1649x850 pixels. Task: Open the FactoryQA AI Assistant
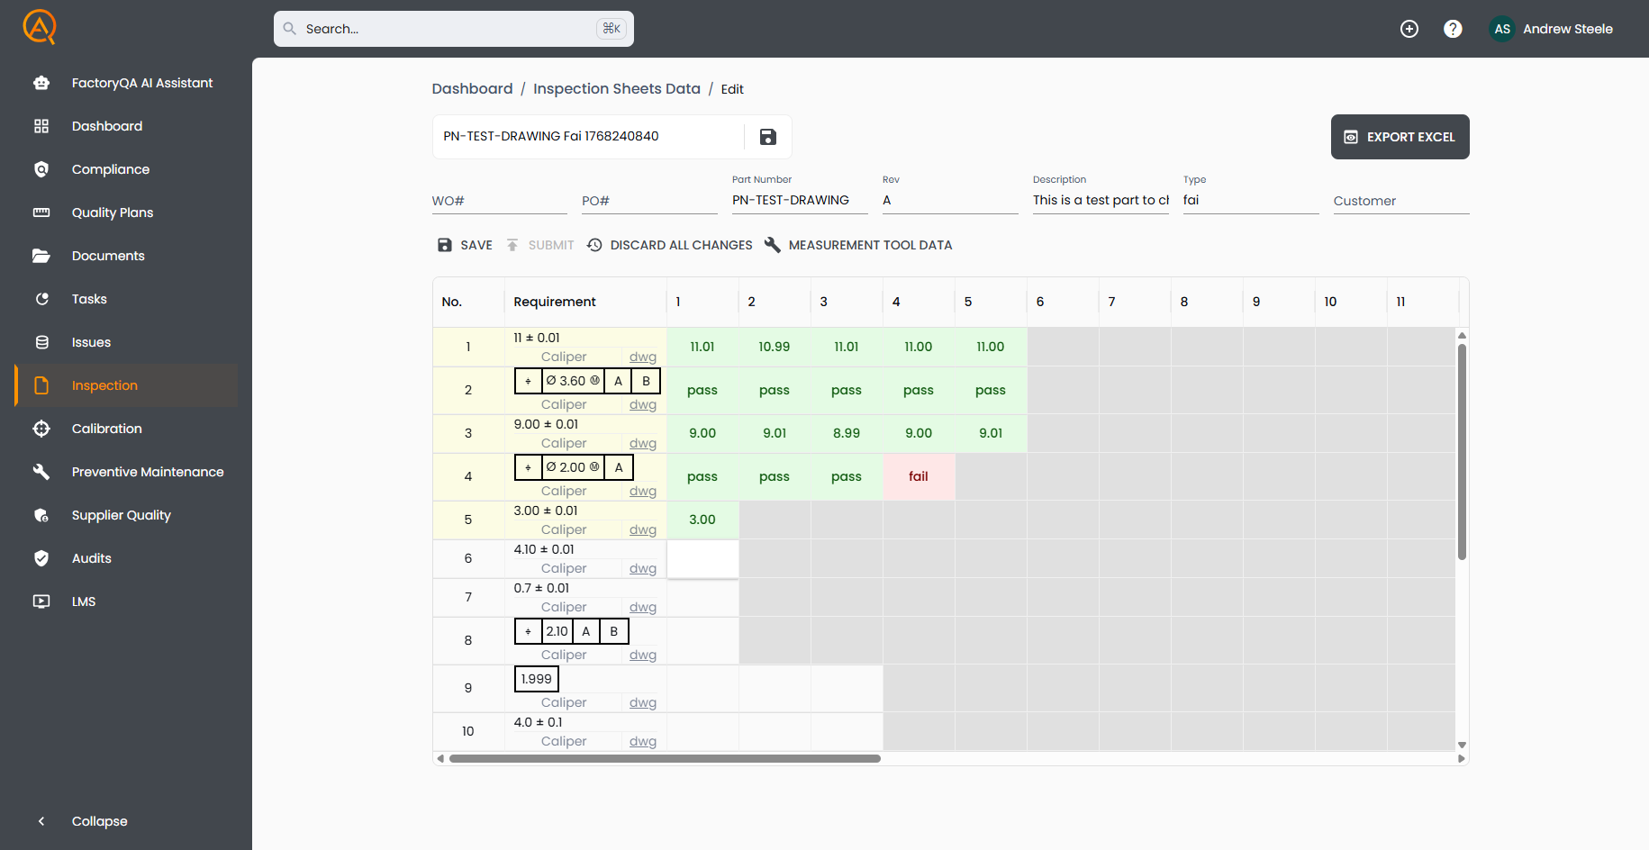[x=141, y=82]
